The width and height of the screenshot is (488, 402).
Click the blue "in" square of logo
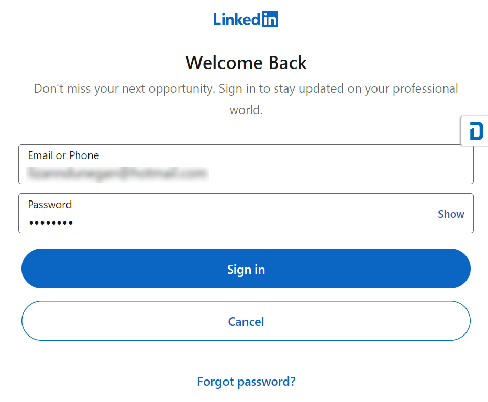pos(270,19)
